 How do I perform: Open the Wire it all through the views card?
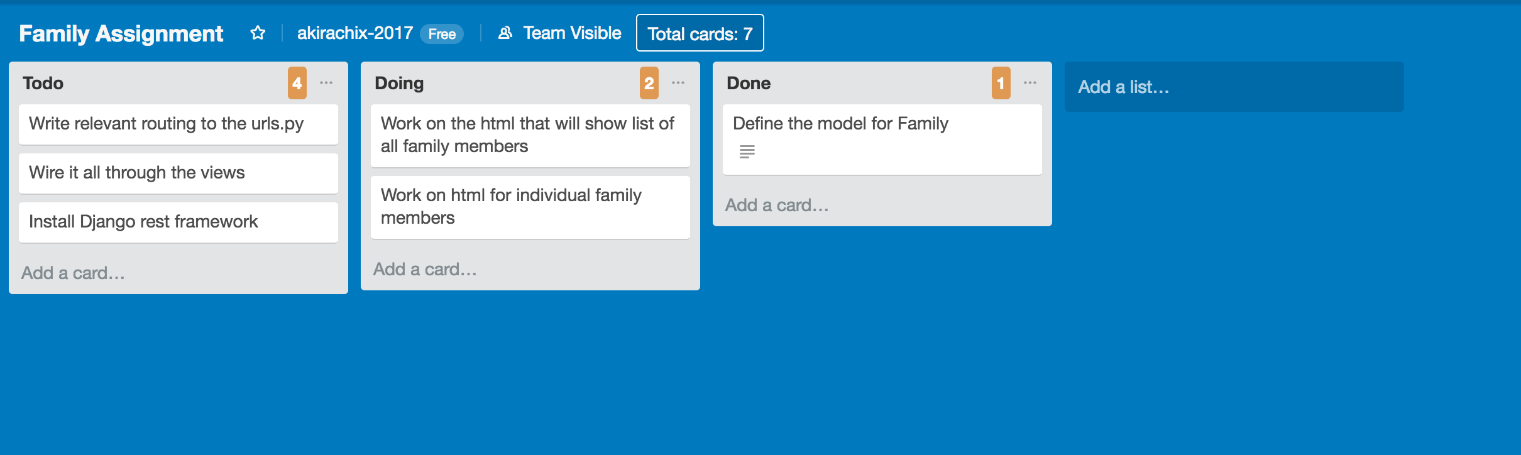point(178,173)
